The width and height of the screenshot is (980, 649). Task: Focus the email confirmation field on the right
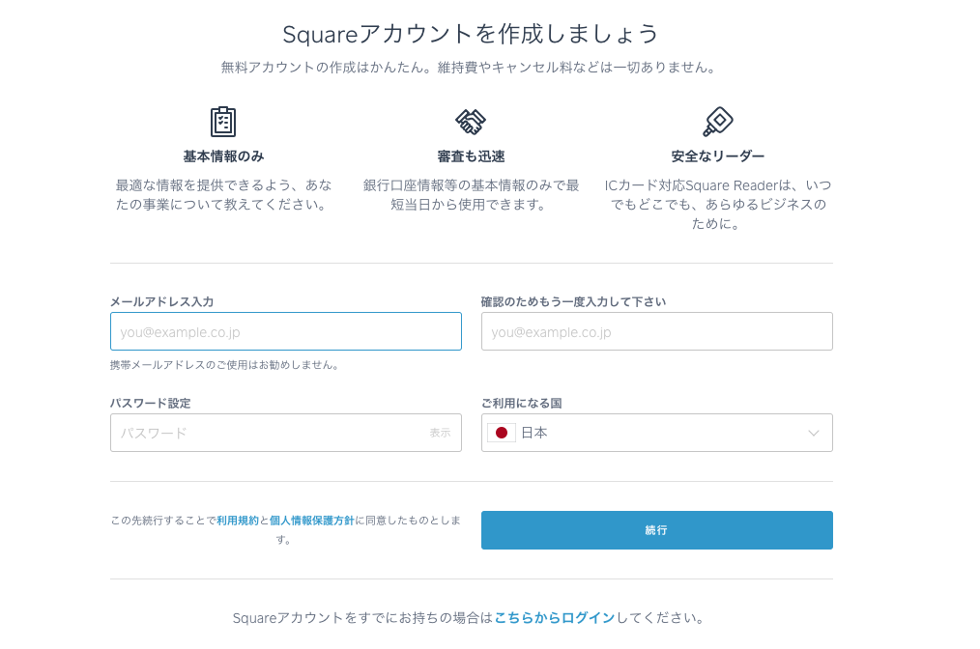click(x=657, y=331)
